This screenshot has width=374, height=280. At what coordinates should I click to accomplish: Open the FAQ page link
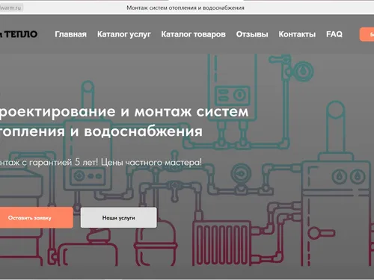coord(334,34)
